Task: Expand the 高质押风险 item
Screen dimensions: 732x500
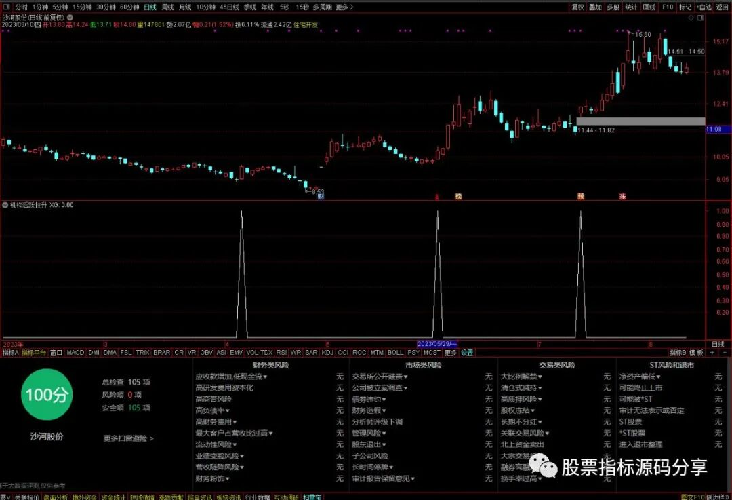Action: click(x=521, y=400)
